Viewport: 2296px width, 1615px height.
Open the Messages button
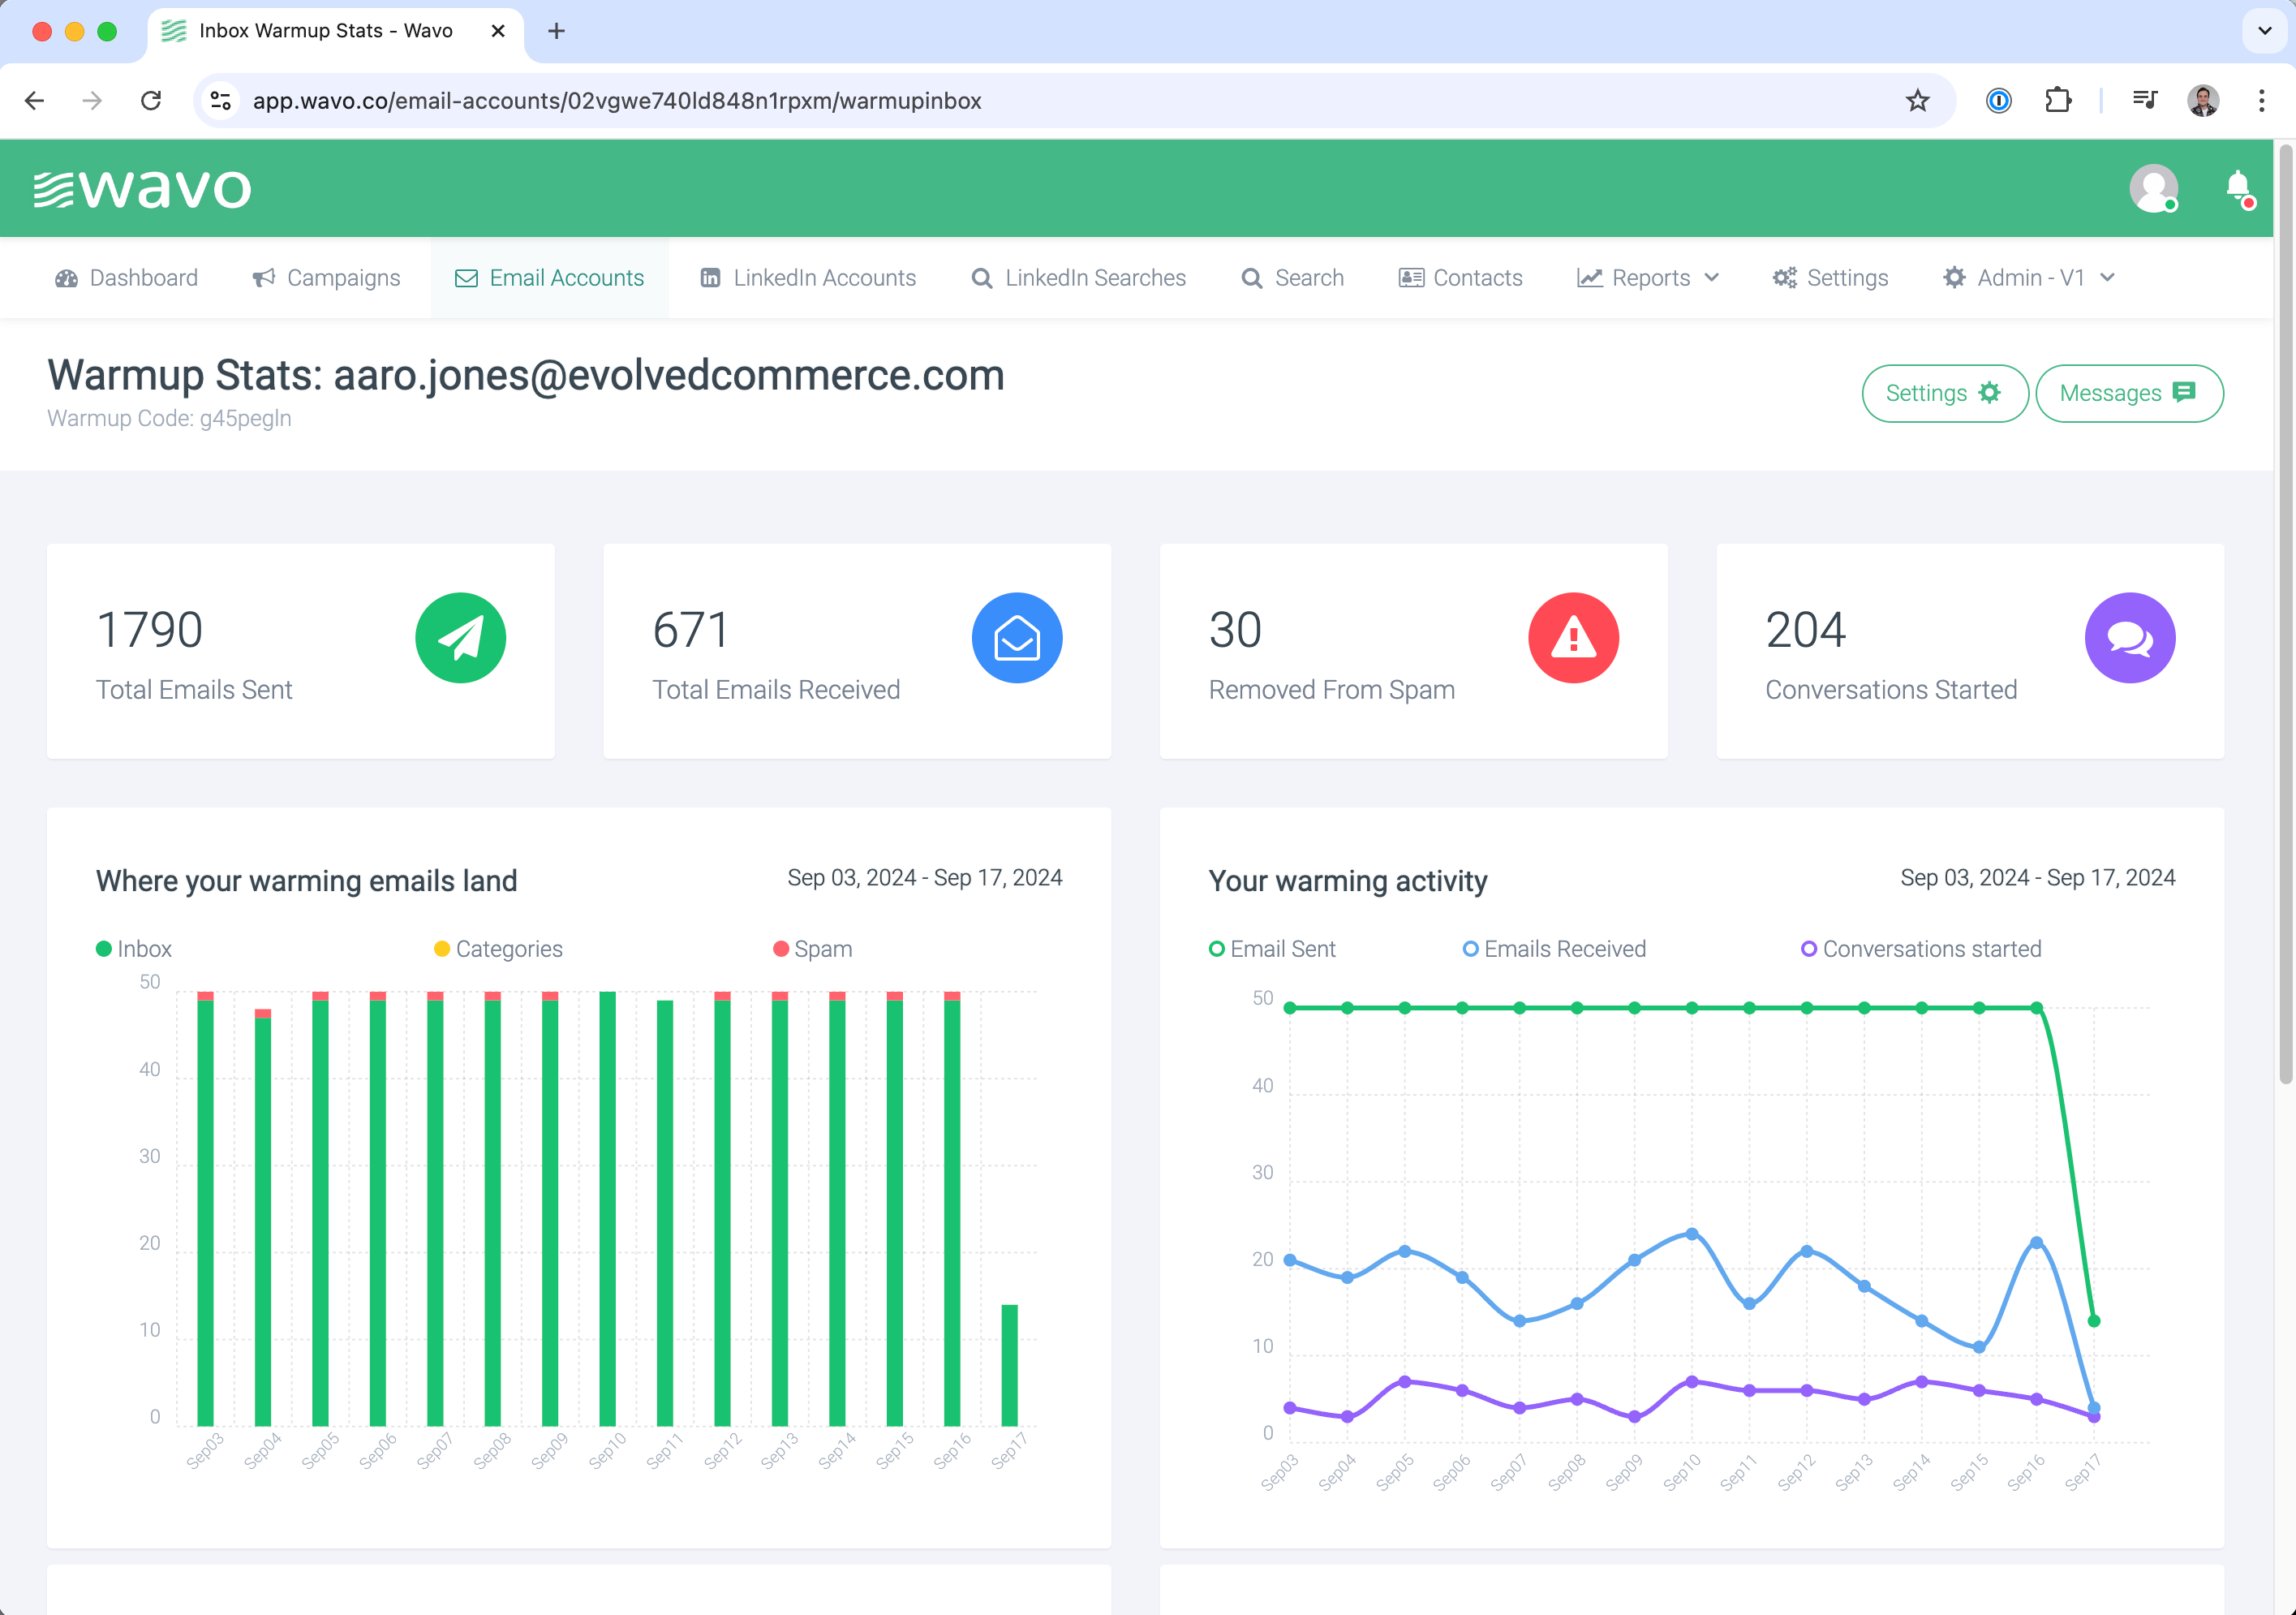2128,394
